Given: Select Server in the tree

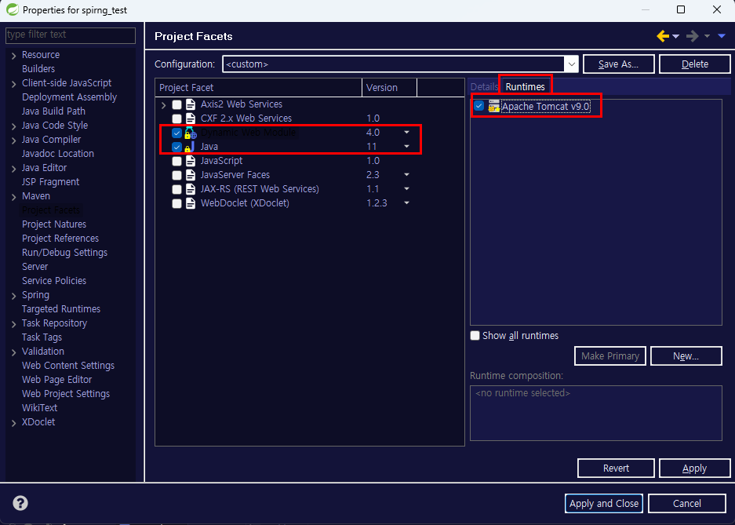Looking at the screenshot, I should tap(35, 267).
